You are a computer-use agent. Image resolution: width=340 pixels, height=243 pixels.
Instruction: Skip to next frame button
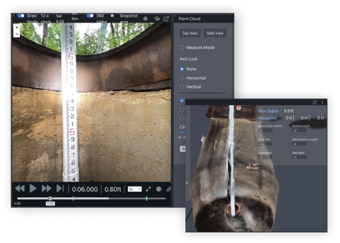60,188
